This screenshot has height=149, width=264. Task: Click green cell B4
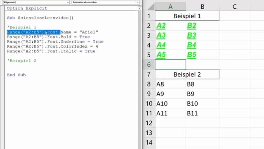point(203,45)
